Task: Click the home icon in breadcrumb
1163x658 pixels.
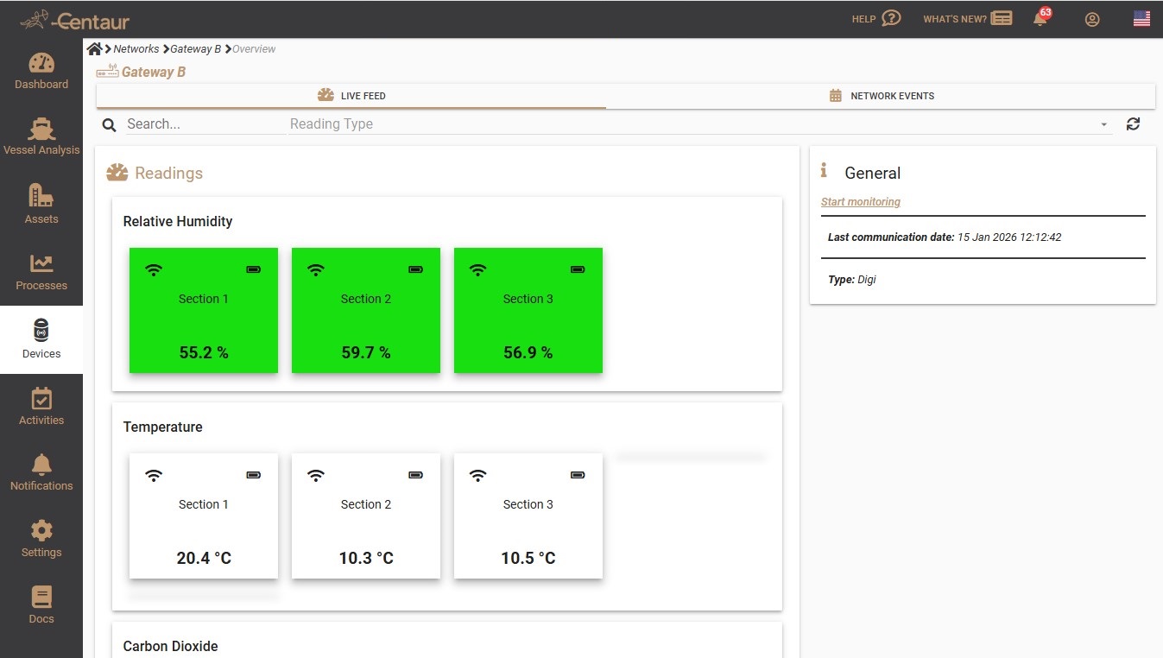Action: pyautogui.click(x=94, y=49)
